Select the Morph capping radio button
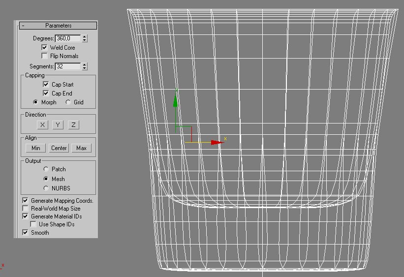 36,102
